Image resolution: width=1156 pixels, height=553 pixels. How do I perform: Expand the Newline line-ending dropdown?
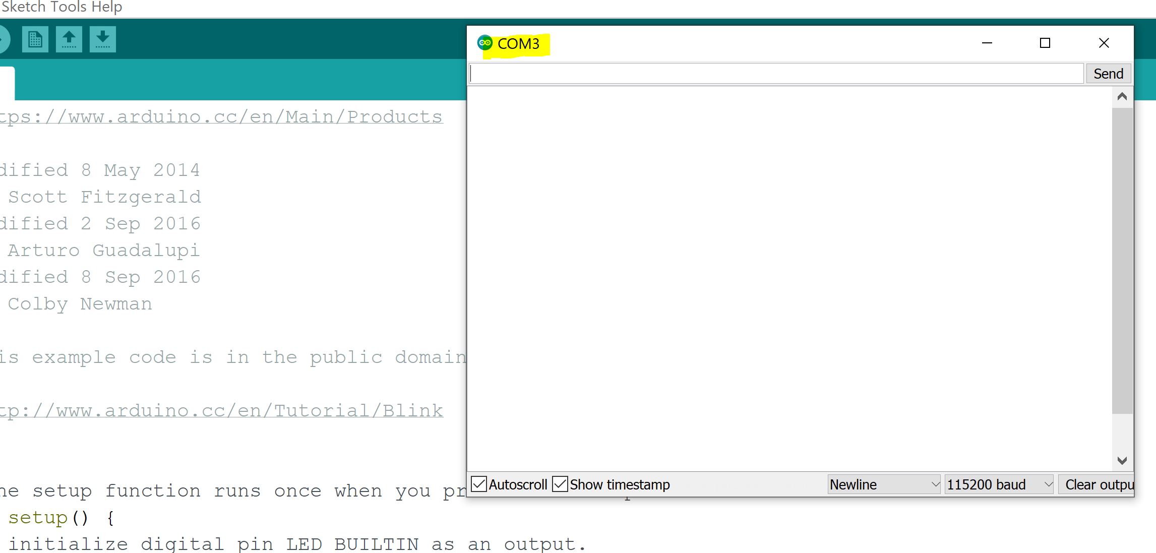click(884, 484)
